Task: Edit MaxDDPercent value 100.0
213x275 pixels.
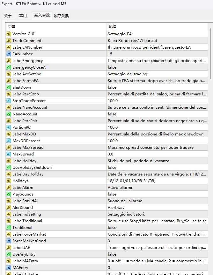Action: click(x=157, y=141)
